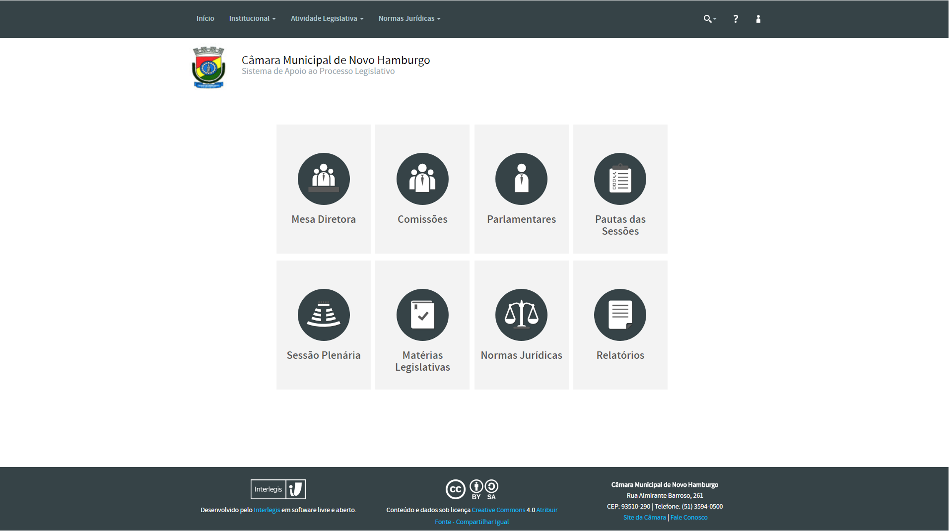Click the Matérias Legislativas checkmark icon
The height and width of the screenshot is (531, 949).
pos(422,314)
